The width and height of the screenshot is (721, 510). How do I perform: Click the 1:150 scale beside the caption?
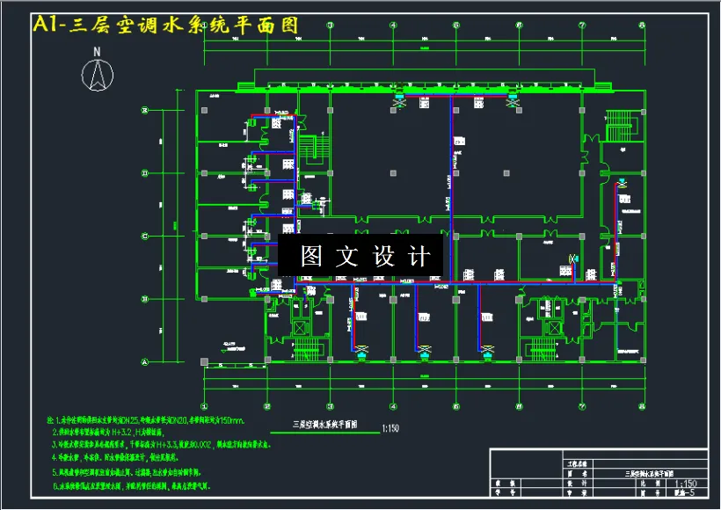coord(390,428)
